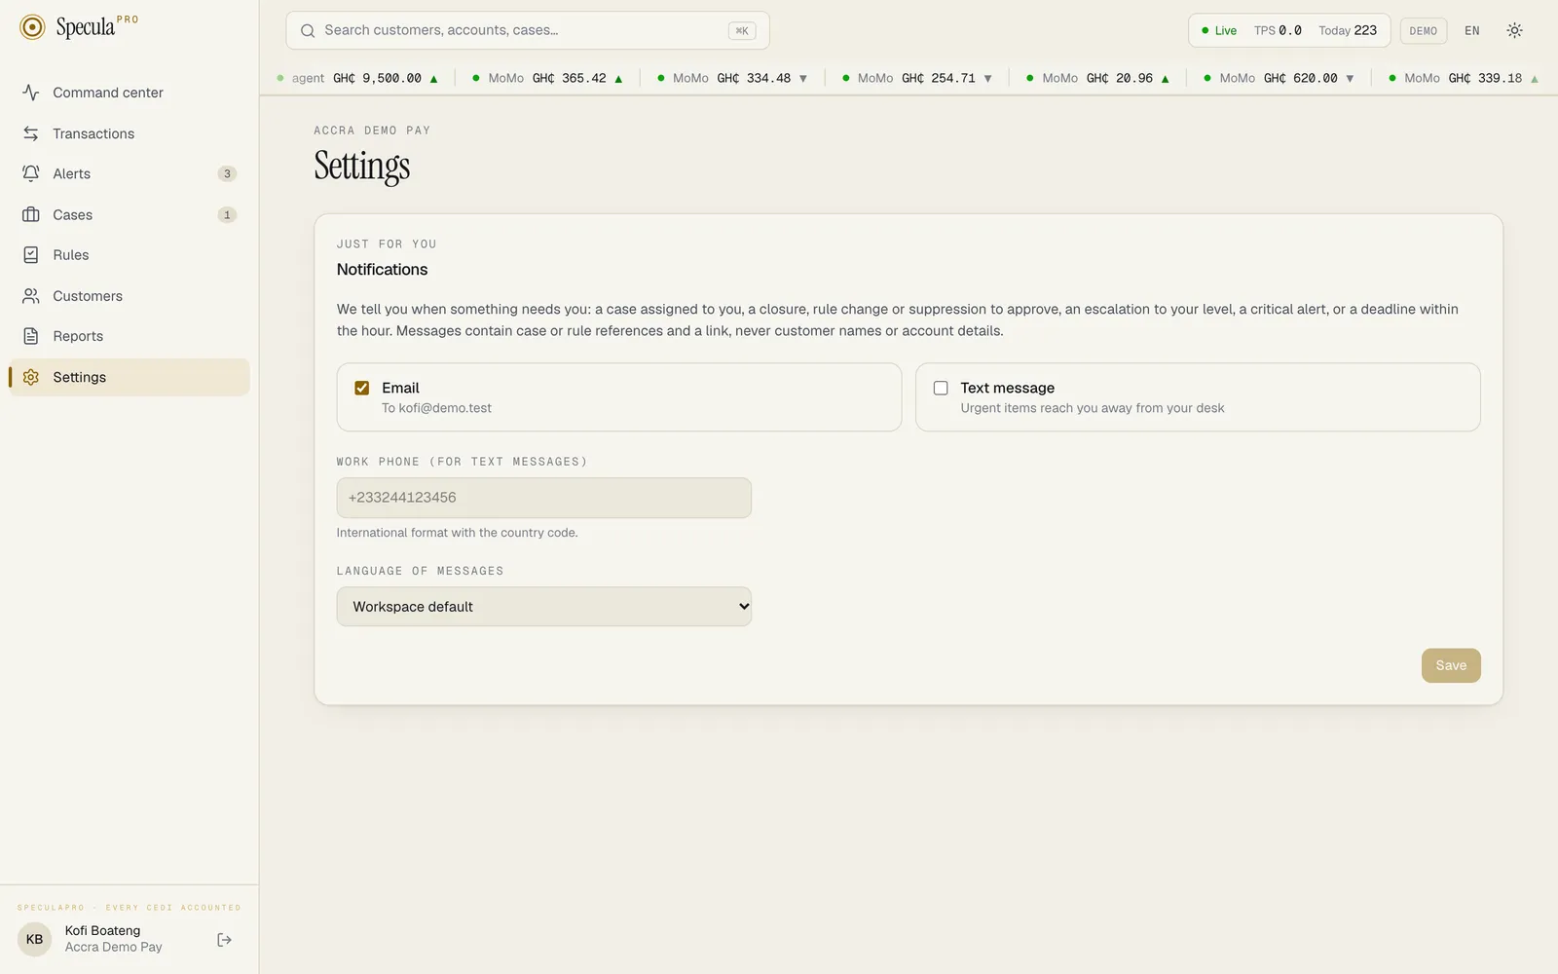Click the Today 223 counter
The height and width of the screenshot is (974, 1558).
[x=1348, y=31]
